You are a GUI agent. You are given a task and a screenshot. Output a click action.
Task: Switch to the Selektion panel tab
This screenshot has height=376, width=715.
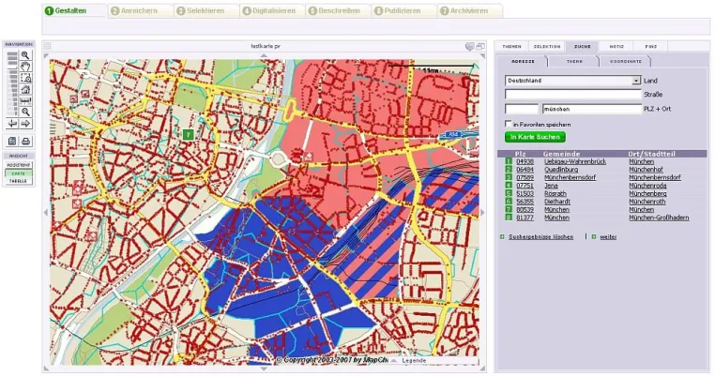[x=547, y=47]
